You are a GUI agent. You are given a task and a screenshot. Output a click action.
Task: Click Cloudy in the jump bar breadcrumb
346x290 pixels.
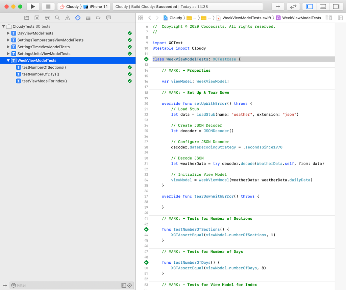176,18
